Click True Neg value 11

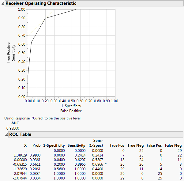click(x=141, y=169)
